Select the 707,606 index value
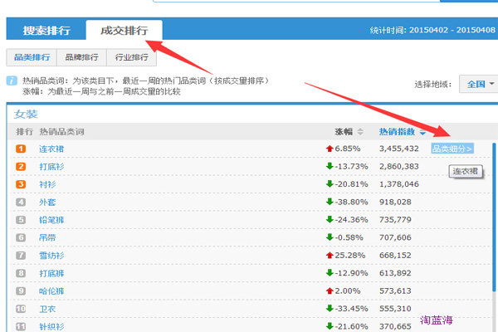 click(395, 237)
